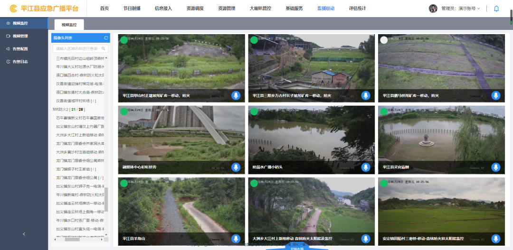Click microphone icon on 平江县羊角山 feed
Viewport: 513px width, 250px height.
point(236,239)
